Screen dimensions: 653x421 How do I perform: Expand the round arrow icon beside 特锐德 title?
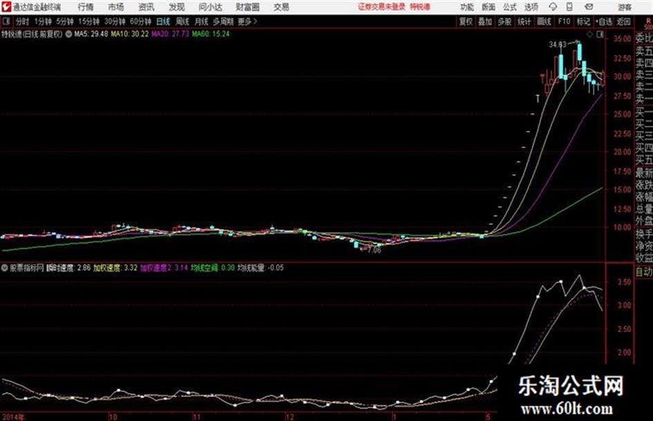point(68,34)
